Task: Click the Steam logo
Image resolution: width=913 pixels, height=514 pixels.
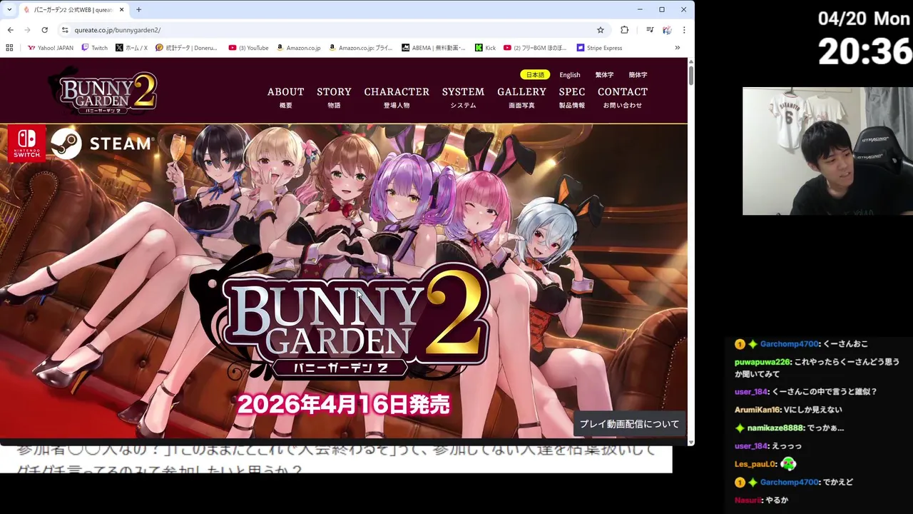Action: 102,143
